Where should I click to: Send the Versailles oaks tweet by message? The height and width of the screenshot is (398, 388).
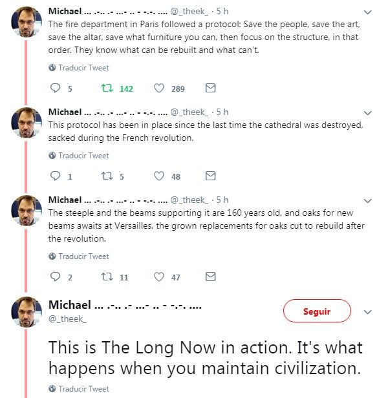click(x=210, y=277)
